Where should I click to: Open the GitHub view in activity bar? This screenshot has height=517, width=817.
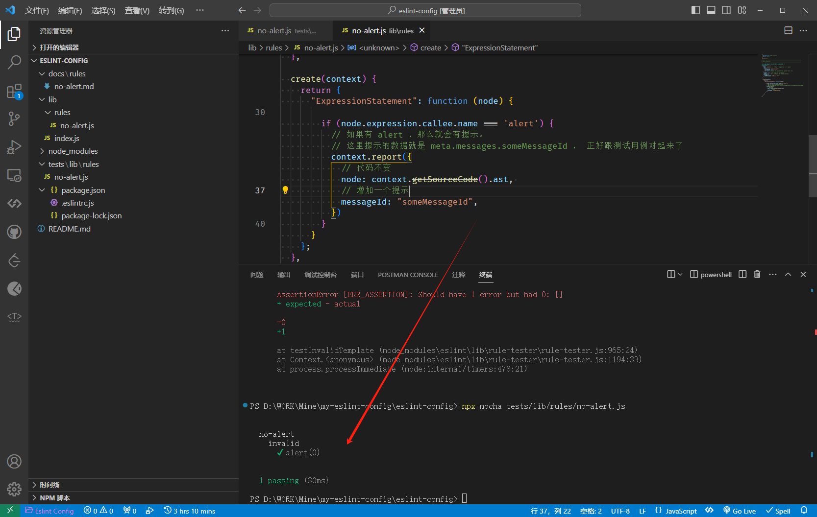point(14,232)
